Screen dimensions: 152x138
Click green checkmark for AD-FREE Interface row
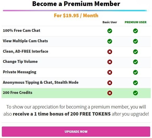(135, 52)
